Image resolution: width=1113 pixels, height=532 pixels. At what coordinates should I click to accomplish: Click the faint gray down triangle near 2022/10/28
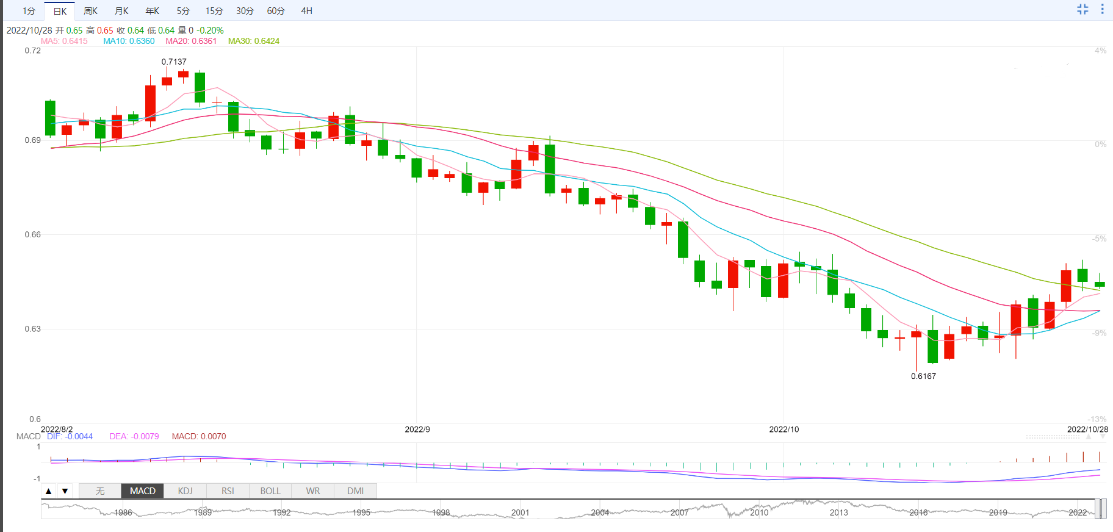coord(1102,437)
